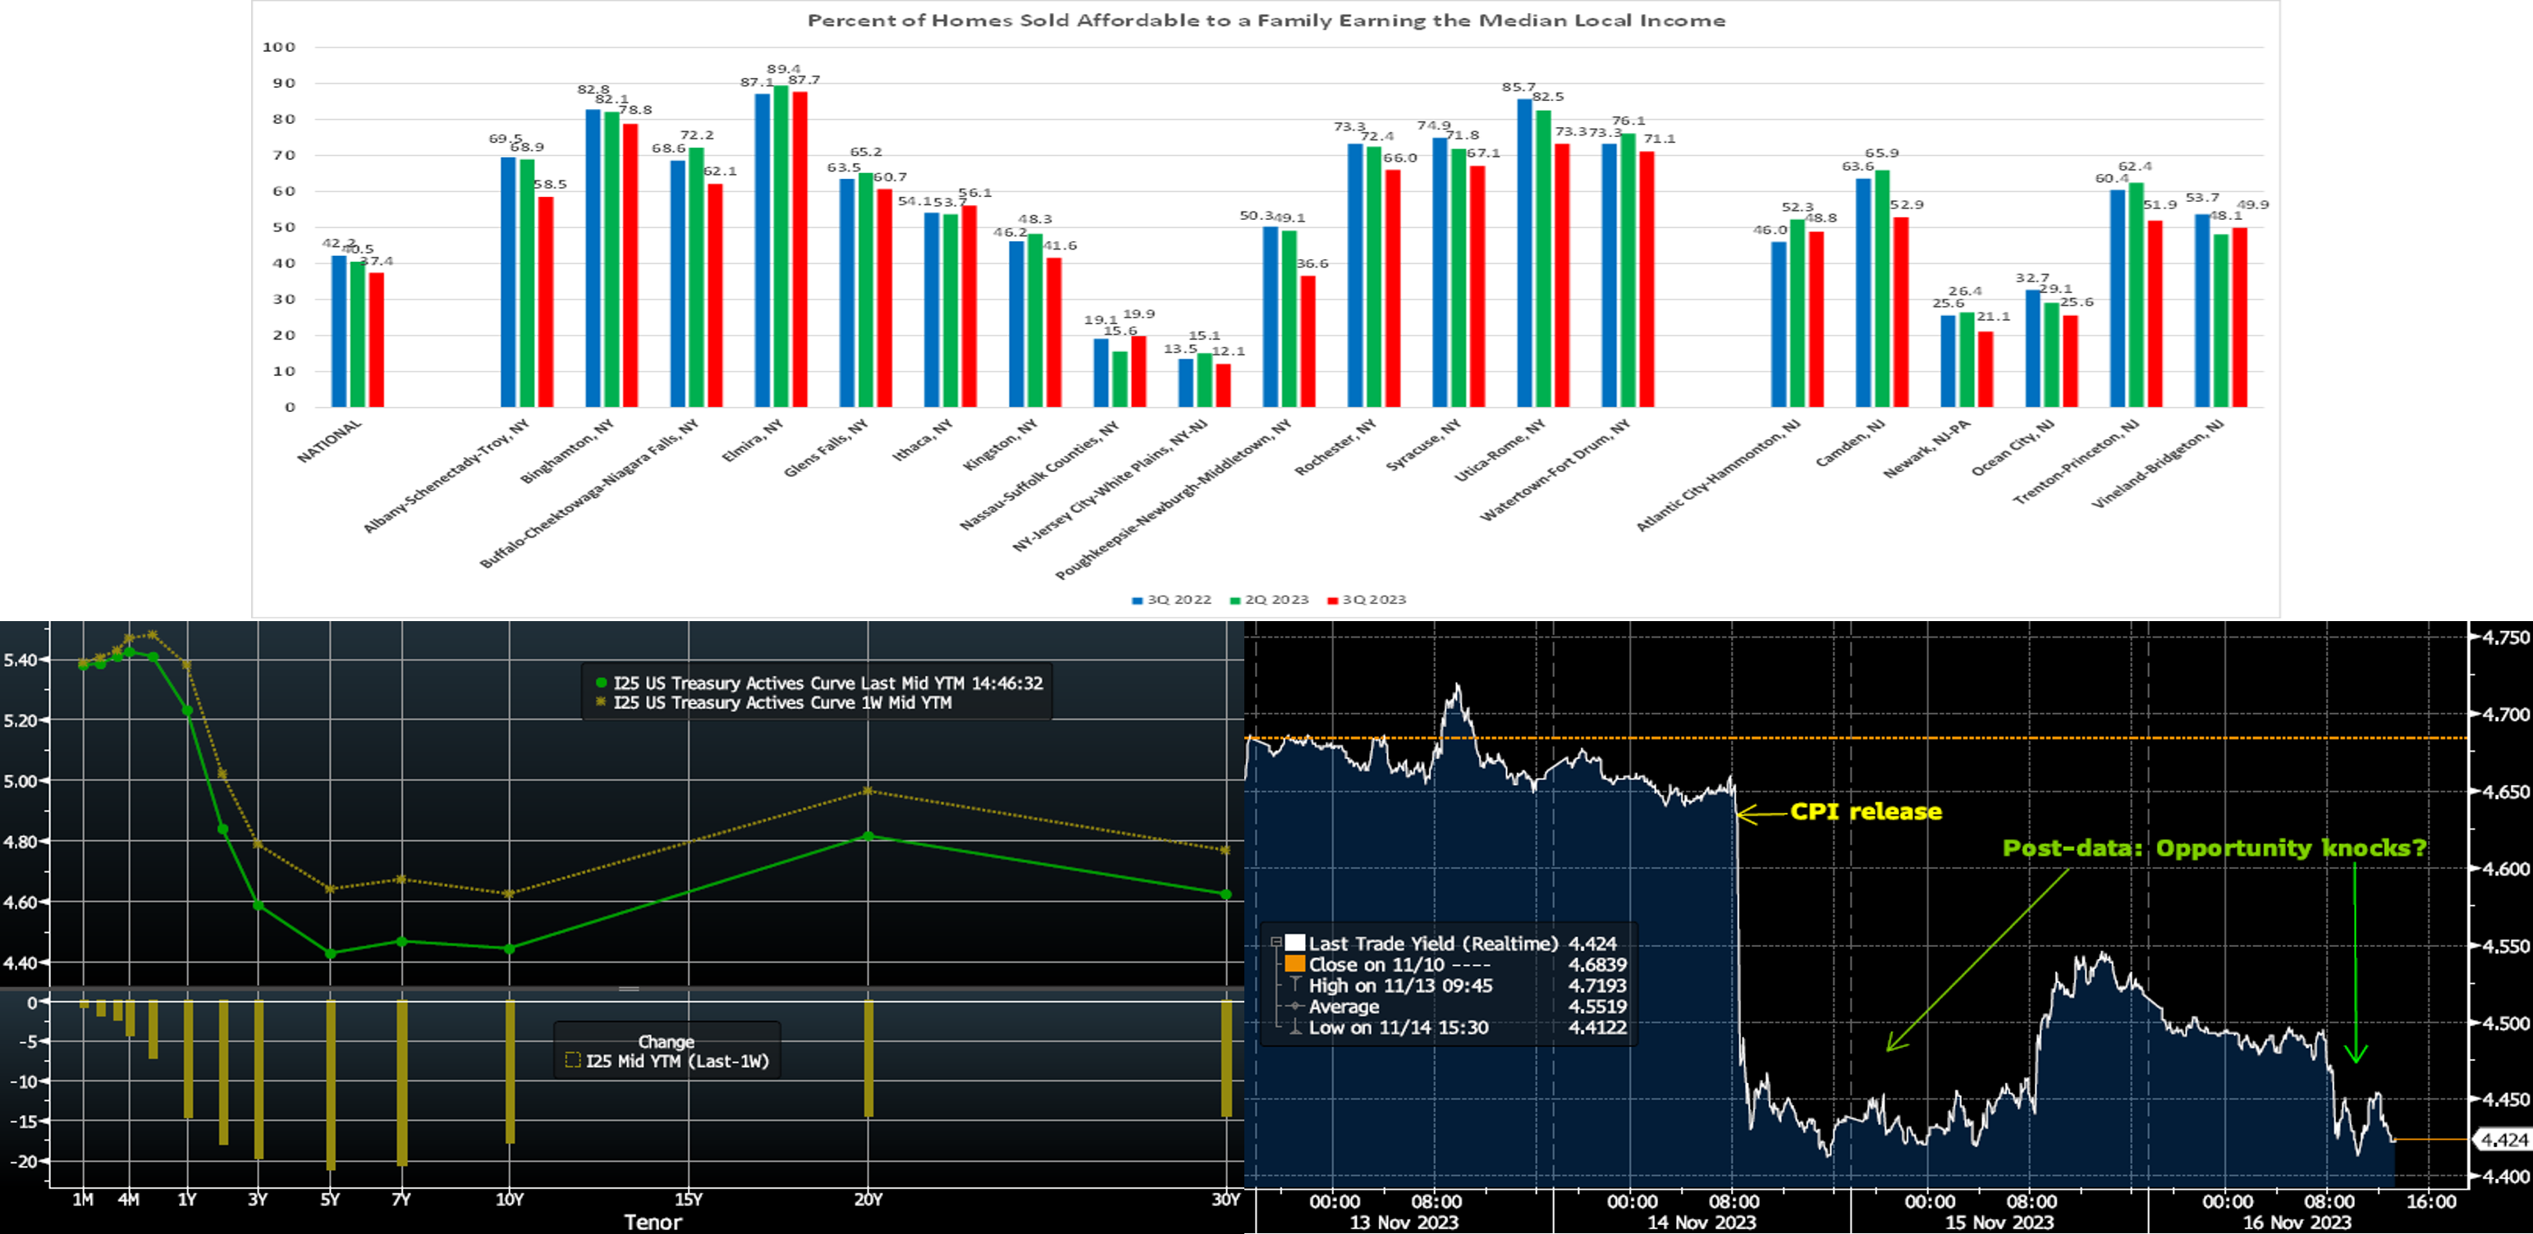Collapse the Last Trade Yield legend tree
The height and width of the screenshot is (1234, 2533).
(1276, 942)
